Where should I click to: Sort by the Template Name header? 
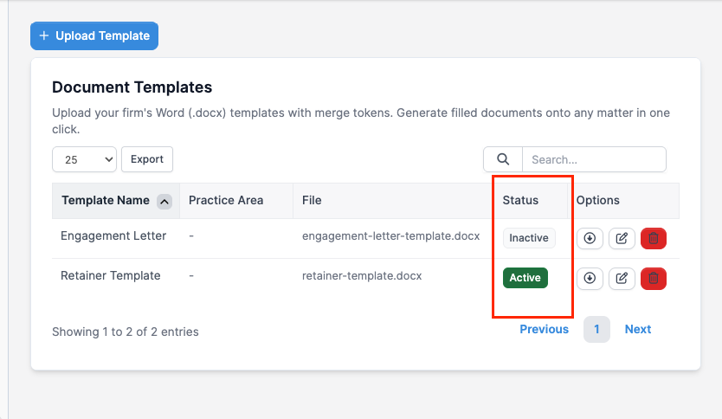click(116, 200)
